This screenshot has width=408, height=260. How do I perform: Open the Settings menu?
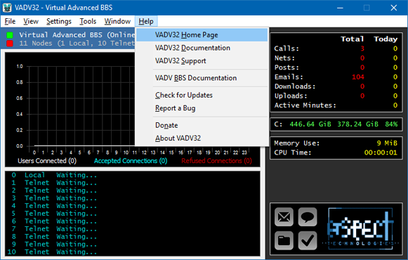click(x=59, y=21)
